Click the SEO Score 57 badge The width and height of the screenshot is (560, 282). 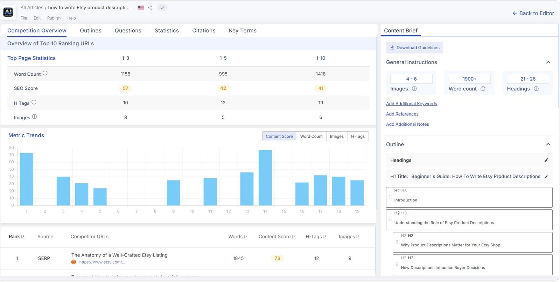click(126, 88)
